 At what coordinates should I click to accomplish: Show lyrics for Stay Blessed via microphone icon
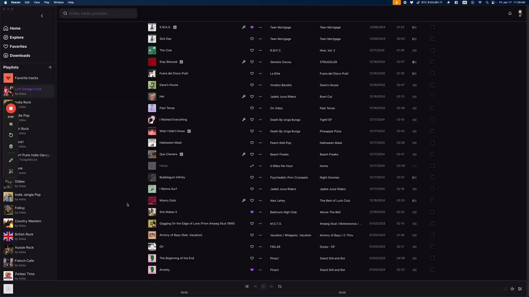pyautogui.click(x=244, y=62)
